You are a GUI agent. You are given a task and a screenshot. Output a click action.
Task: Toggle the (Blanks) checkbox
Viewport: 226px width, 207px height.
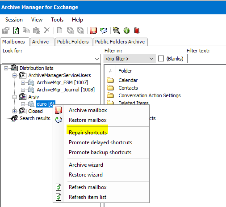click(x=161, y=59)
